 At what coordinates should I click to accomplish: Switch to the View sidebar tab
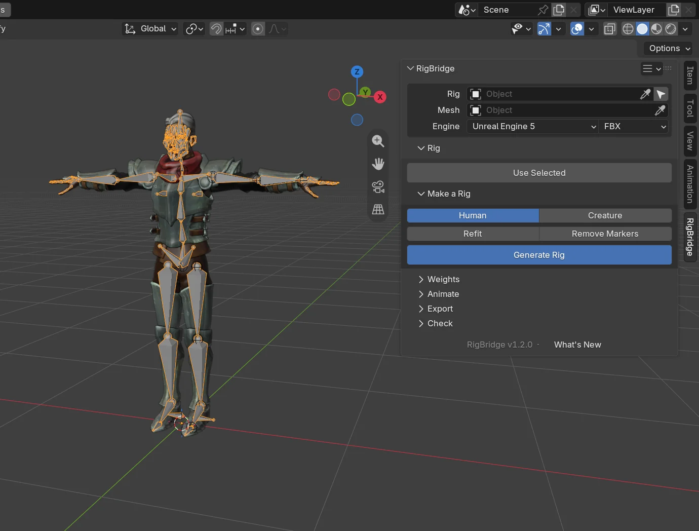pos(690,141)
